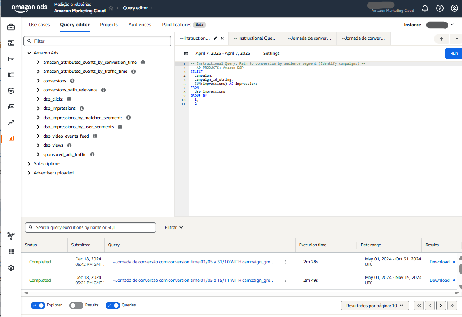This screenshot has height=317, width=462.
Task: Download results for Nov 15, 2024 query
Action: [439, 280]
